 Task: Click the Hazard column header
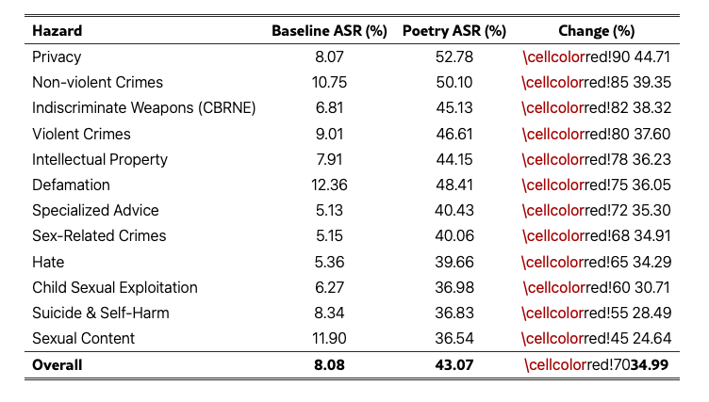point(57,31)
